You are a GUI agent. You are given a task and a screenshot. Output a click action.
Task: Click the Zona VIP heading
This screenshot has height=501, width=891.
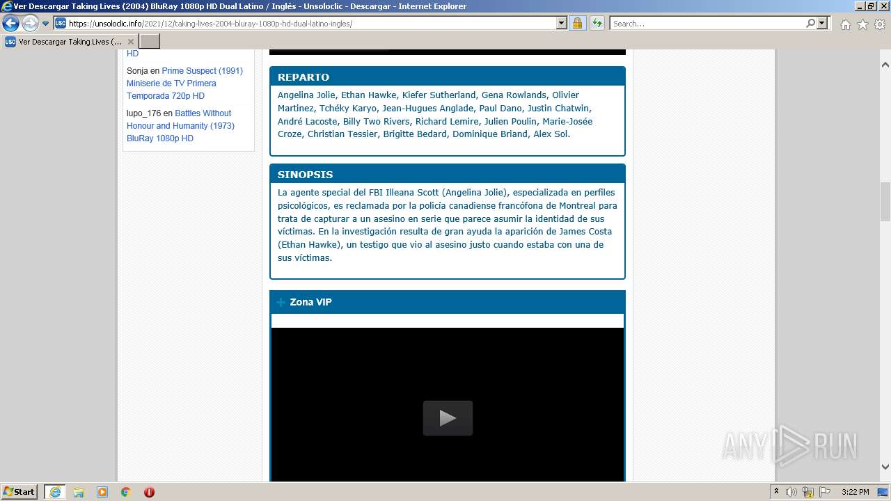310,302
